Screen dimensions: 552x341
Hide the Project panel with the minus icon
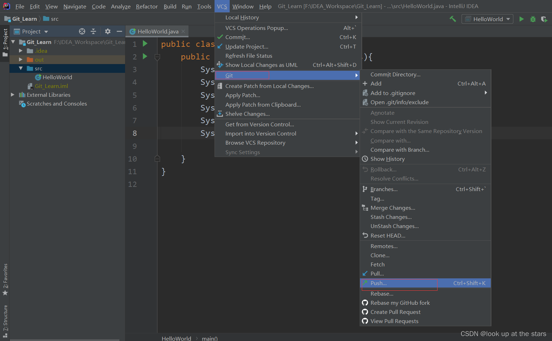(x=119, y=31)
